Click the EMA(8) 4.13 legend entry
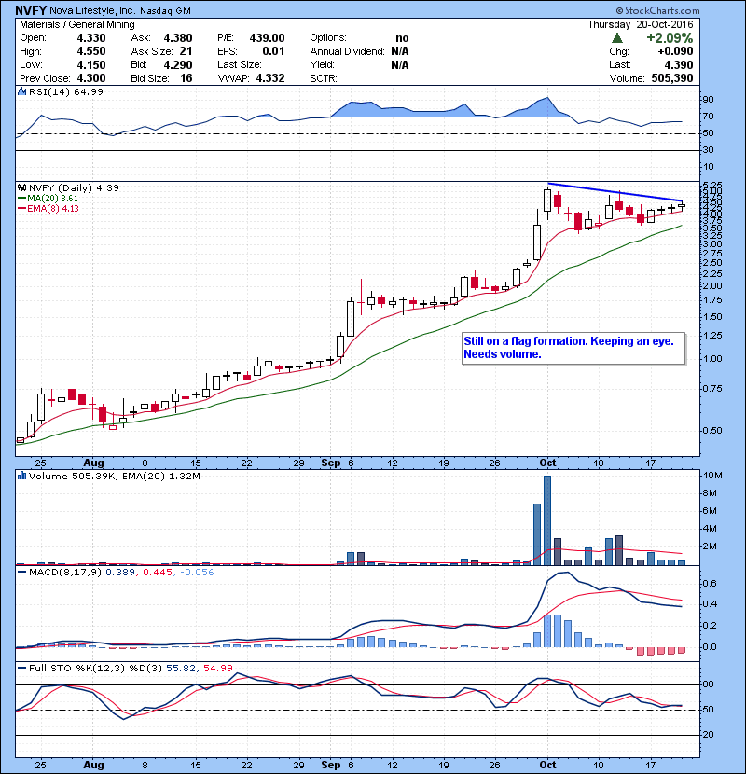 pos(48,208)
